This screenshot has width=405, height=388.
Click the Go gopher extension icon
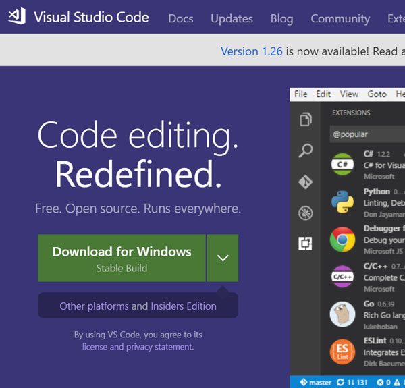coord(342,314)
